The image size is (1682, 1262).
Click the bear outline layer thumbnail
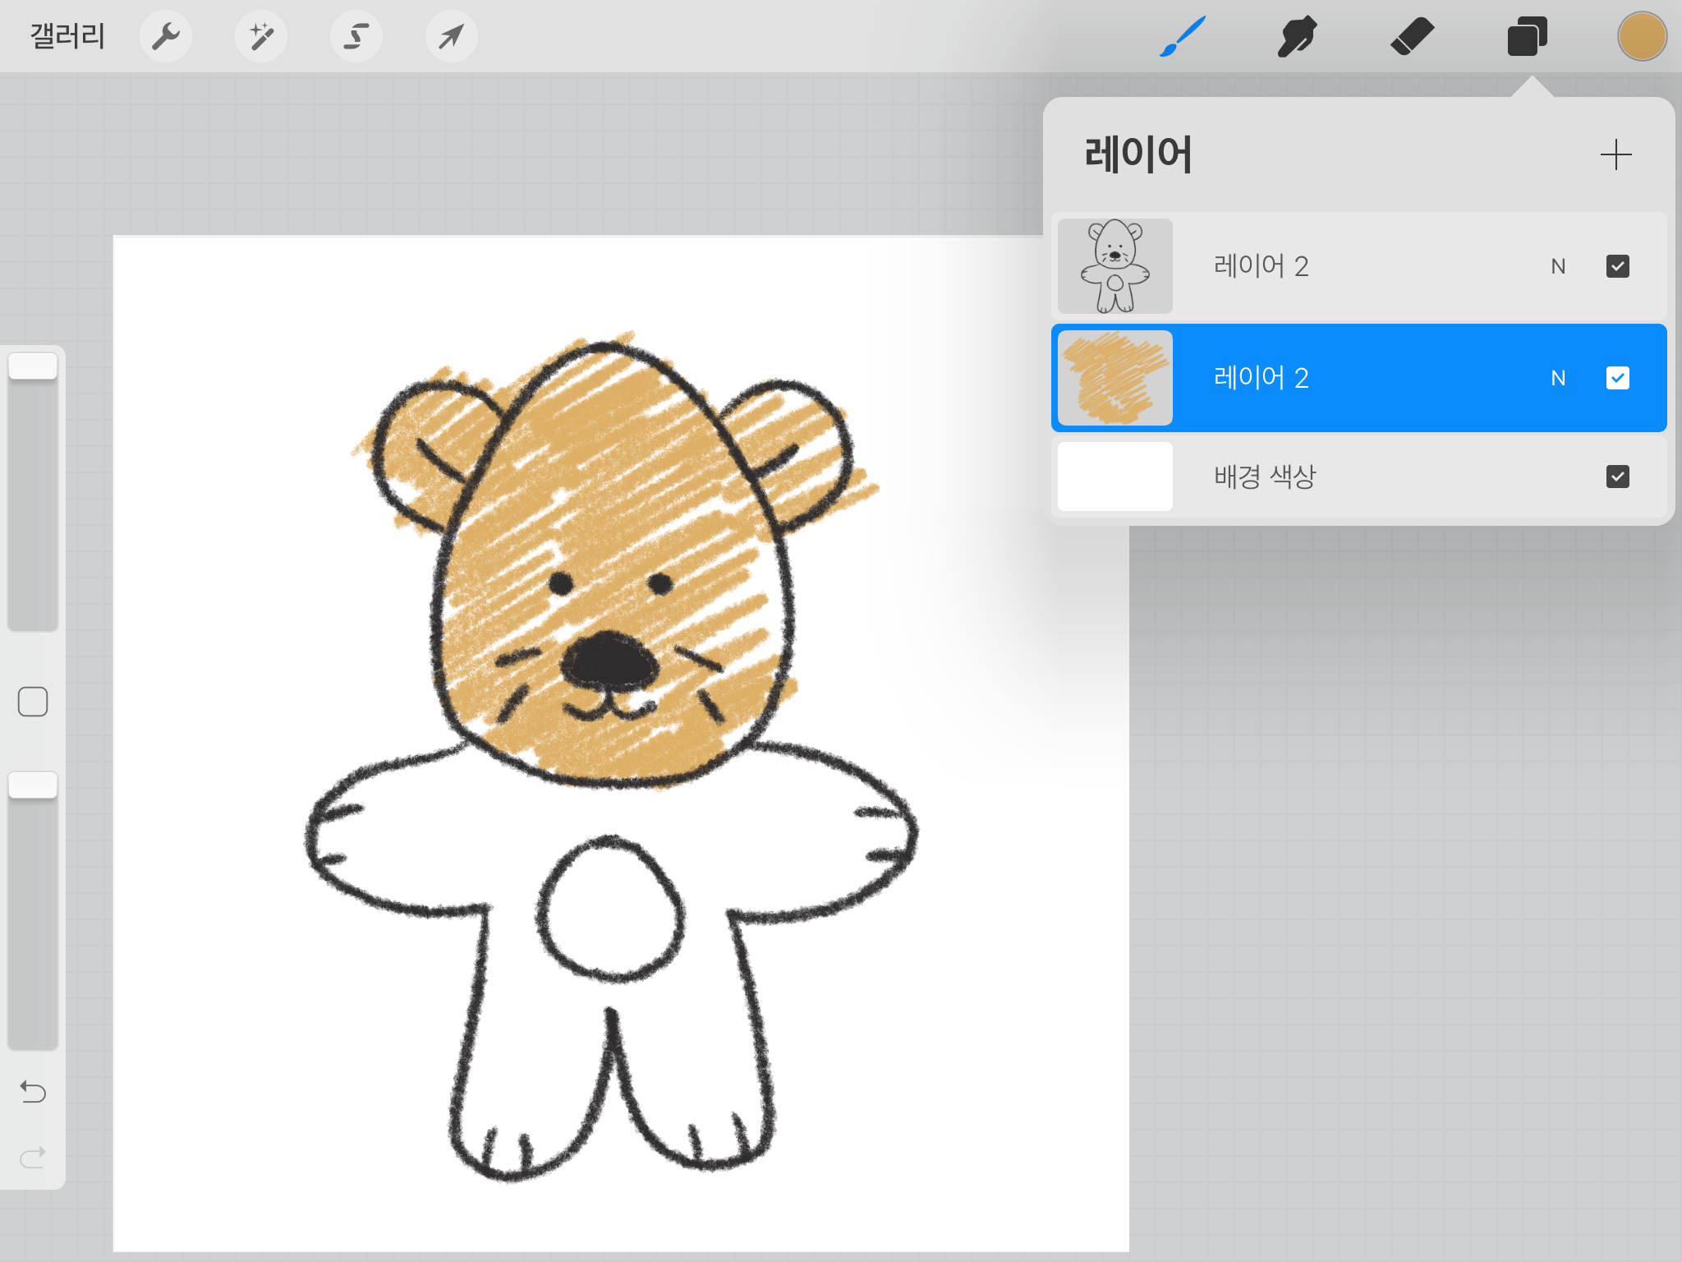(1114, 266)
